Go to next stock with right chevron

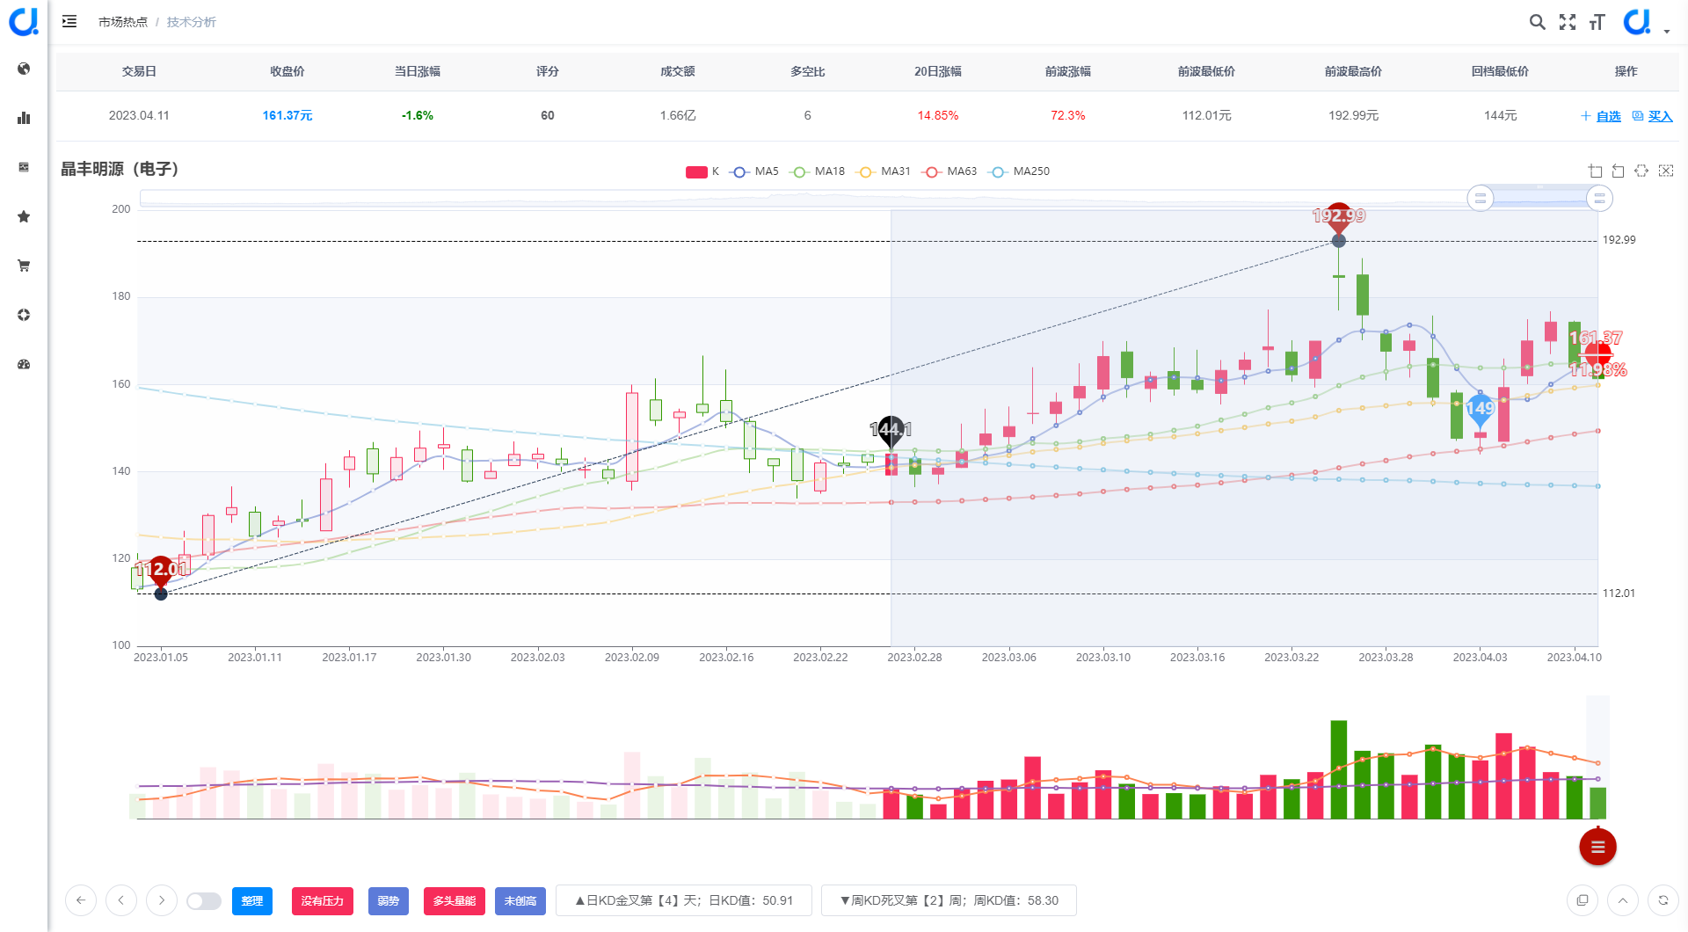162,900
